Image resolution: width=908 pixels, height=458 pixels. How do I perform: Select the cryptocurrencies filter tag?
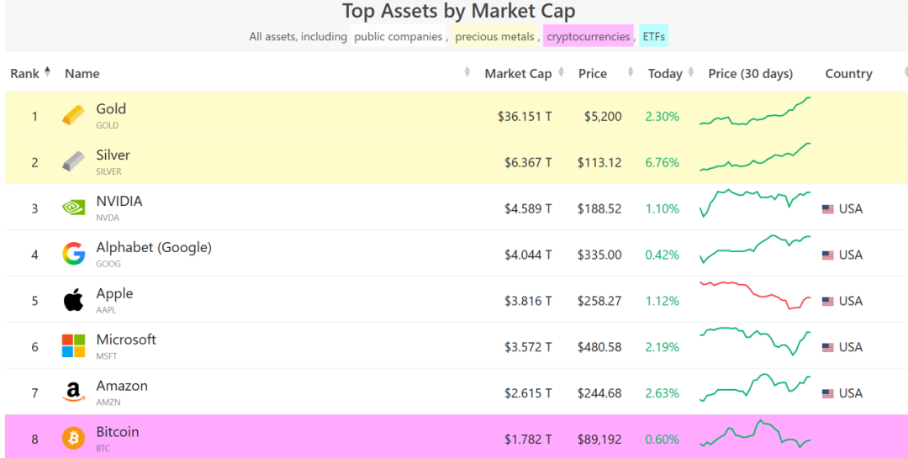(588, 36)
